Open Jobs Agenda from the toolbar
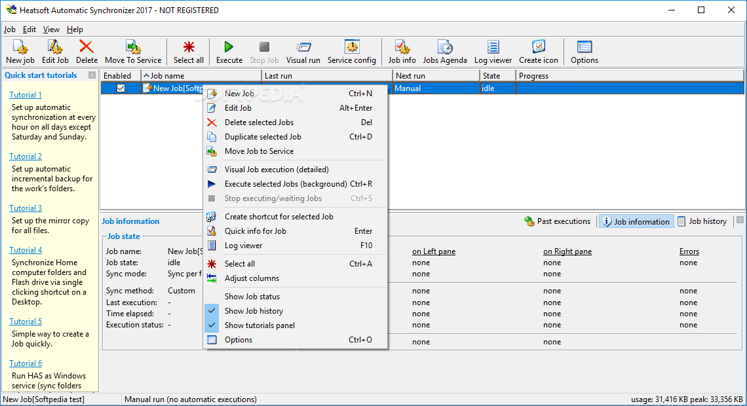 pyautogui.click(x=444, y=52)
